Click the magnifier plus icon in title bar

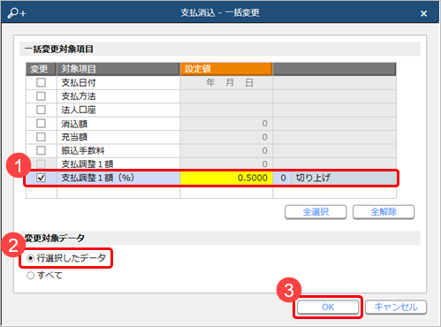[17, 13]
